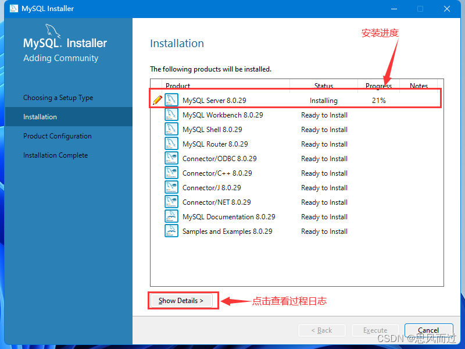Select the Connector/J 8.0.29 row text
Viewport: 465px width, 349px height.
(x=212, y=187)
